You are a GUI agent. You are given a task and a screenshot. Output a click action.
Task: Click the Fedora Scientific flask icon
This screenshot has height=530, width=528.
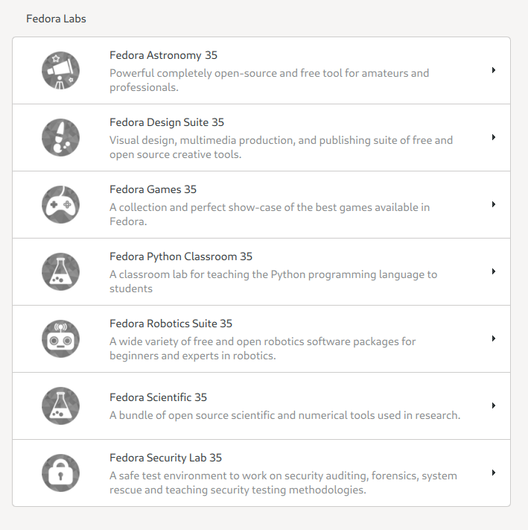coord(60,406)
